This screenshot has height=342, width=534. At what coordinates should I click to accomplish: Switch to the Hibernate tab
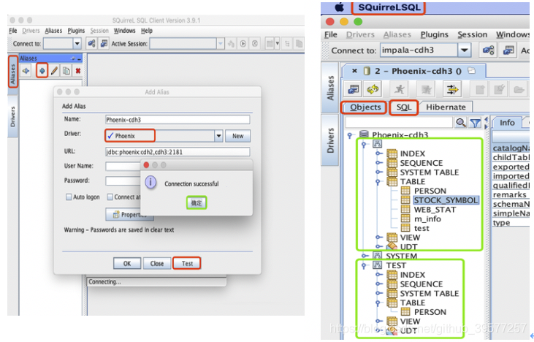pyautogui.click(x=446, y=107)
